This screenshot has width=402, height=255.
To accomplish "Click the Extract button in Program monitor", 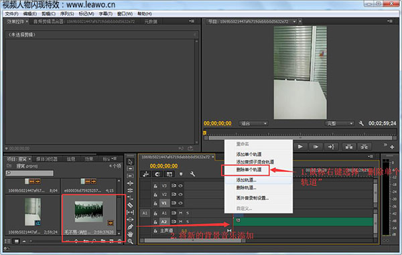I will (364, 147).
